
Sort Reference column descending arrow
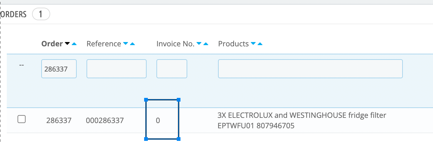(125, 44)
